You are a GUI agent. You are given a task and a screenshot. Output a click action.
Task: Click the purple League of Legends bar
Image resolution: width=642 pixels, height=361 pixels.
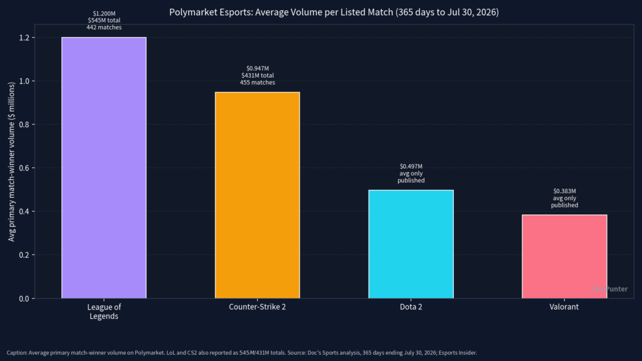point(104,168)
